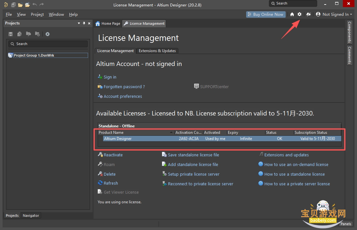This screenshot has width=357, height=230.
Task: Switch to Projects bottom tab
Action: click(12, 216)
